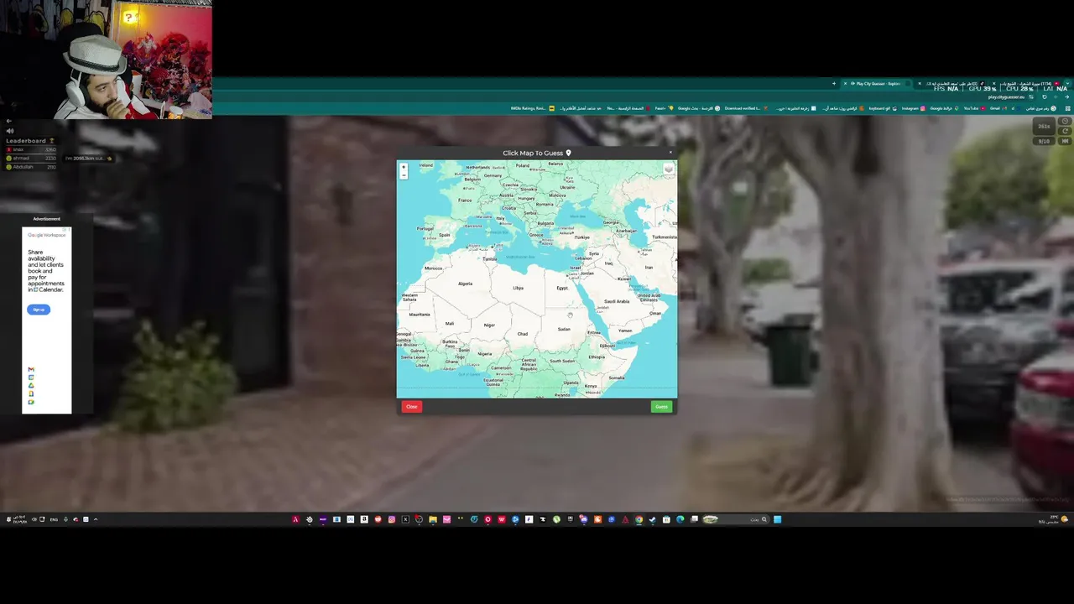Click Niger on the map

[x=489, y=325]
